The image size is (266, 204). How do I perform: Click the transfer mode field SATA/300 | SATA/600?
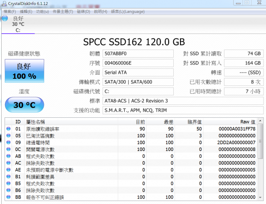(138, 82)
